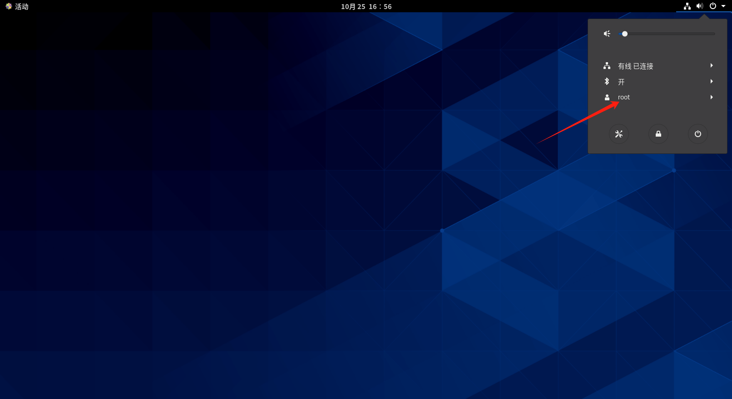The width and height of the screenshot is (732, 399).
Task: Click the speaker volume icon in the top bar
Action: tap(700, 6)
